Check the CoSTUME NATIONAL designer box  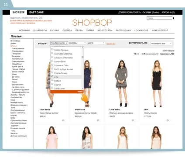coord(52,53)
